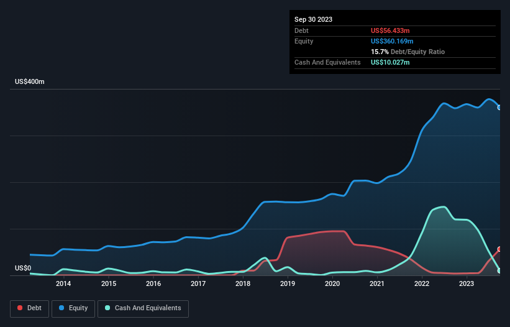The image size is (510, 327).
Task: Click the blue Equity endpoint marker
Action: (500, 108)
